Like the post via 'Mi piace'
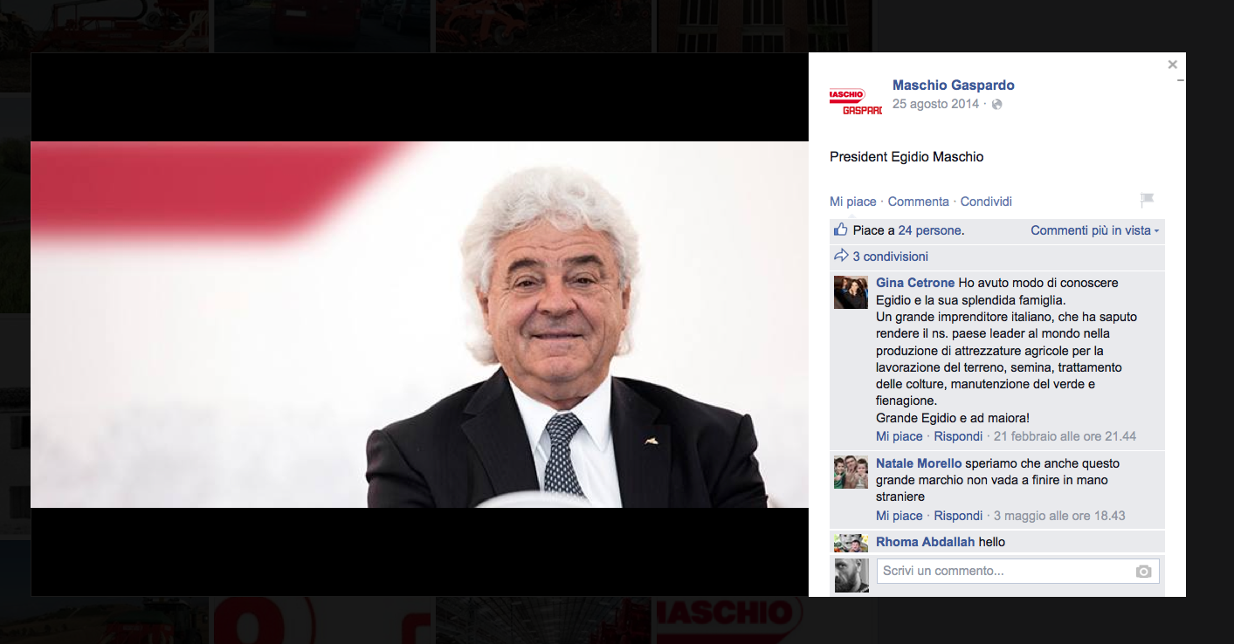Viewport: 1234px width, 644px height. pyautogui.click(x=851, y=201)
